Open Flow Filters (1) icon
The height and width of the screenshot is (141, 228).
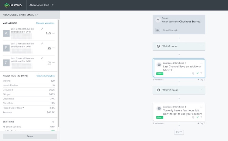[x=157, y=30]
